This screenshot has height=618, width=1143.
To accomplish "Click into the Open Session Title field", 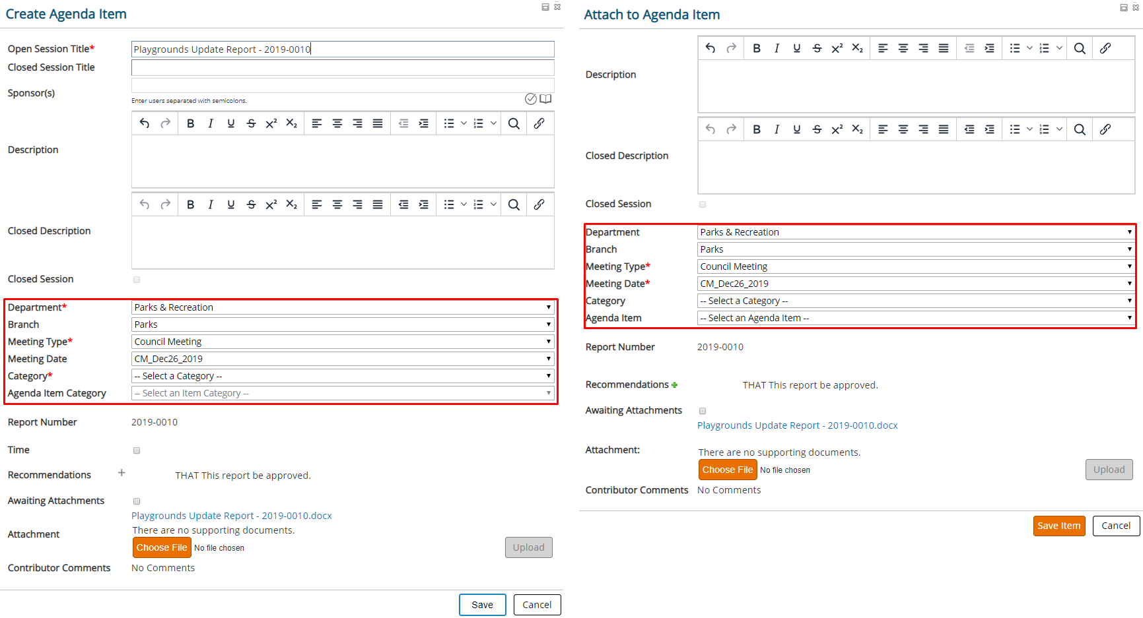I will 343,49.
